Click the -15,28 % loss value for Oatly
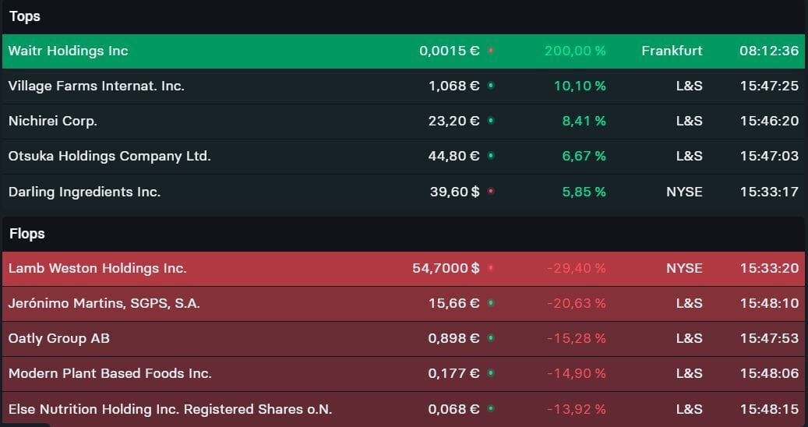Image resolution: width=808 pixels, height=427 pixels. (577, 338)
